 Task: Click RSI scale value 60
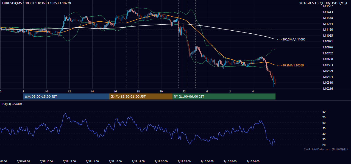324,123
